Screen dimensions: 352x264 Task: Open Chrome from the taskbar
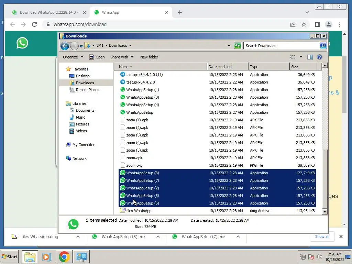coord(64,256)
